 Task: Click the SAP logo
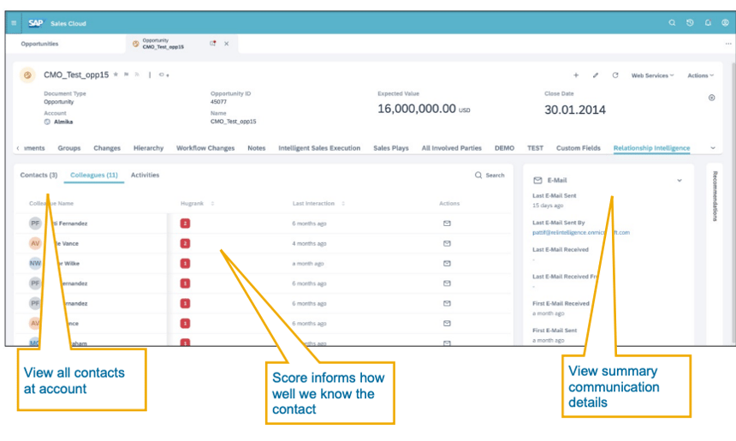[35, 23]
